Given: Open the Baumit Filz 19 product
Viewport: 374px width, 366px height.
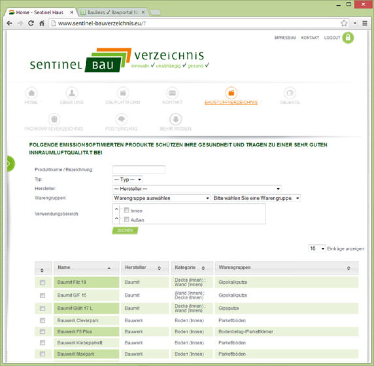Looking at the screenshot, I should click(x=72, y=282).
